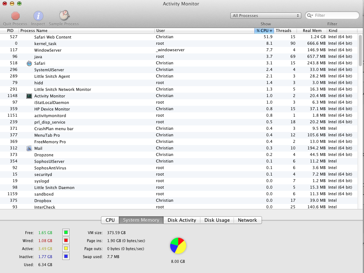Viewport: 364px width, 273px height.
Task: Click the Inspect info icon
Action: (38, 16)
